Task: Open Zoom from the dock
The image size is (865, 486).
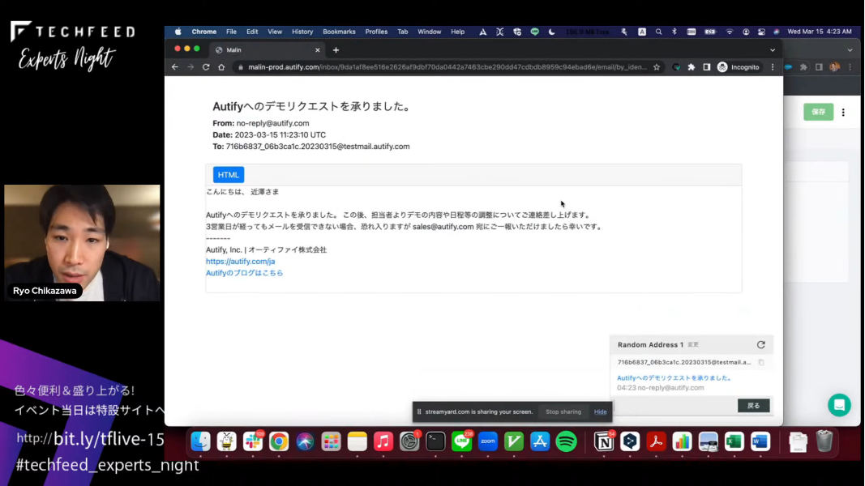Action: point(488,441)
